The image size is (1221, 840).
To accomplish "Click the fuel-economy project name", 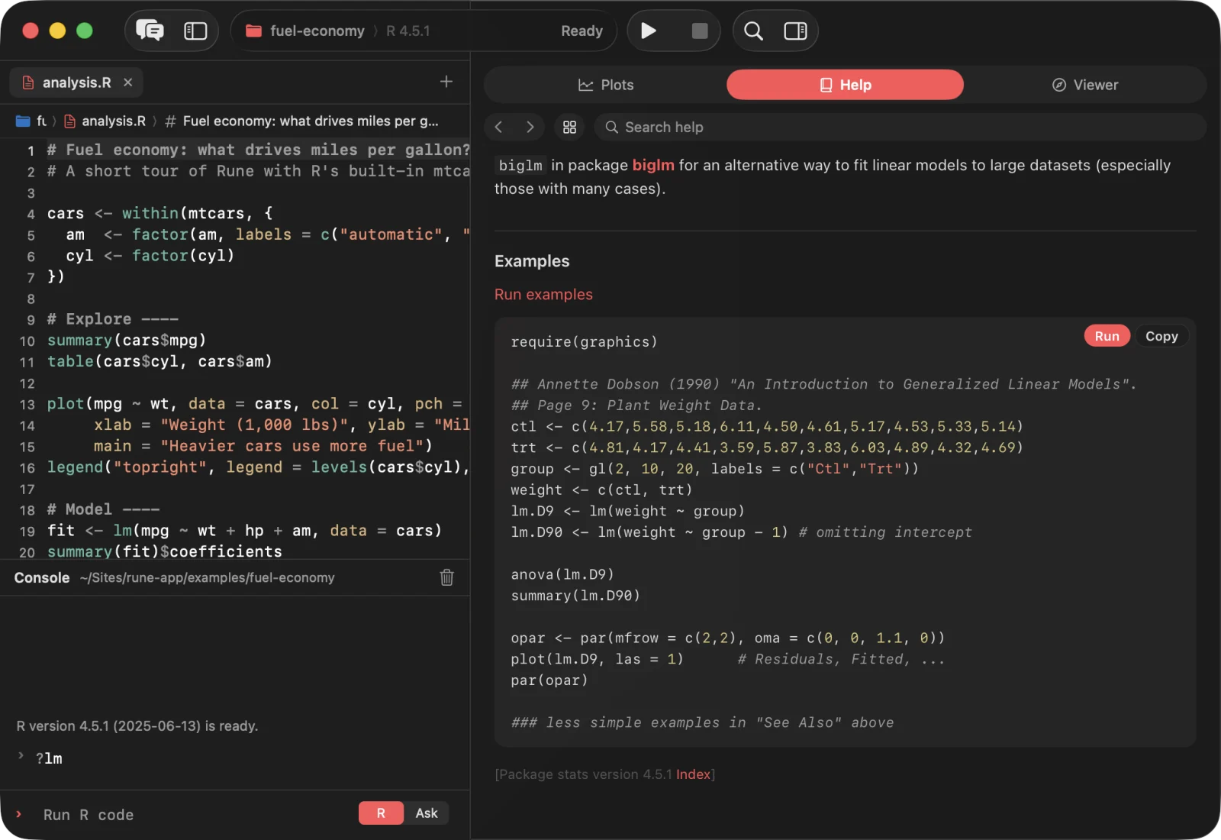I will pyautogui.click(x=317, y=31).
